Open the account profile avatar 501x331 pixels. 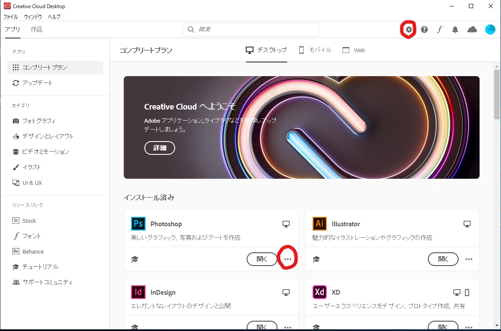(x=490, y=30)
